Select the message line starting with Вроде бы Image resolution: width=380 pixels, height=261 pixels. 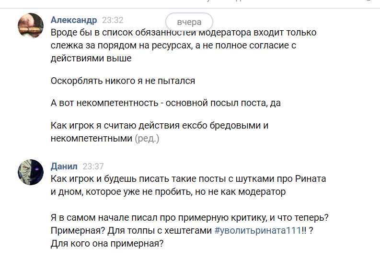pos(184,33)
